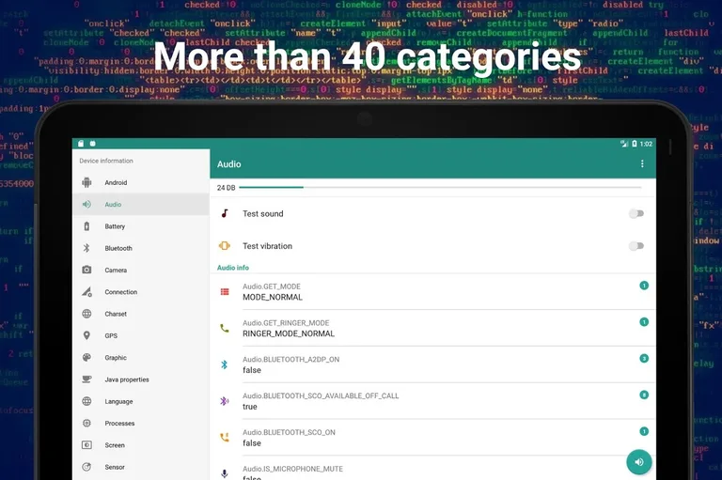Open the GPS pin icon
Screen dimensions: 722x480
click(x=86, y=335)
